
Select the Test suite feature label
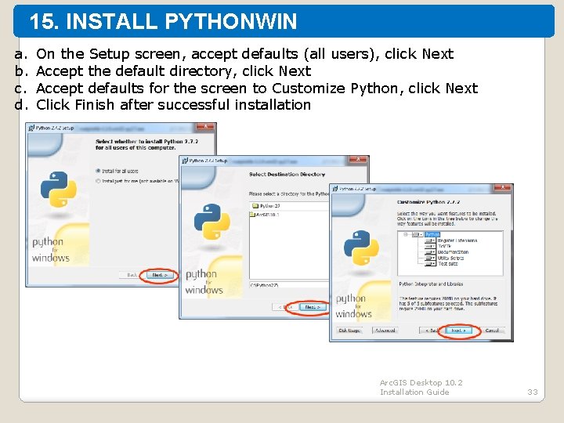tap(448, 264)
